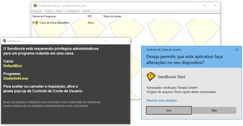243x126 pixels.
Task: Click the DefaultBox sandbox icon in the list
Action: [x=37, y=23]
